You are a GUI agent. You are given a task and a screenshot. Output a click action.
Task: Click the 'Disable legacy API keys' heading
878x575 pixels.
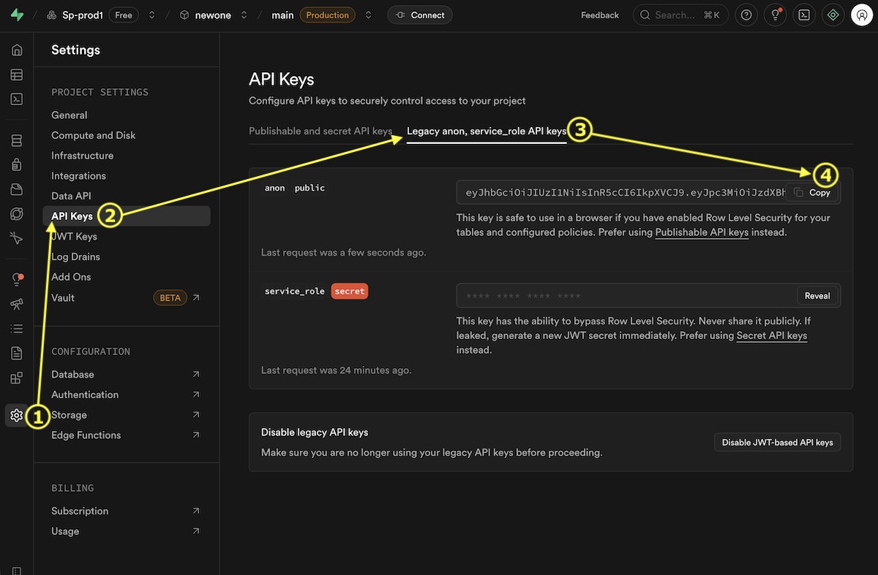315,433
